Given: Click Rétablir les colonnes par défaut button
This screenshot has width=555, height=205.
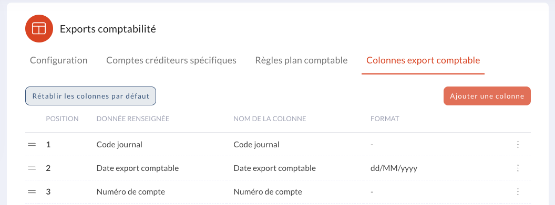Looking at the screenshot, I should click(90, 96).
